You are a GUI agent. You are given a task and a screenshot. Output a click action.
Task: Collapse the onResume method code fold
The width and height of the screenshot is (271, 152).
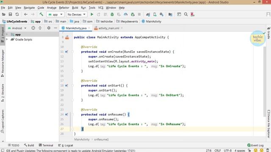[x=72, y=114]
